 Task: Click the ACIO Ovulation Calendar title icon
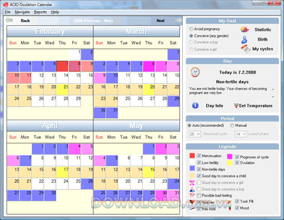click(6, 4)
